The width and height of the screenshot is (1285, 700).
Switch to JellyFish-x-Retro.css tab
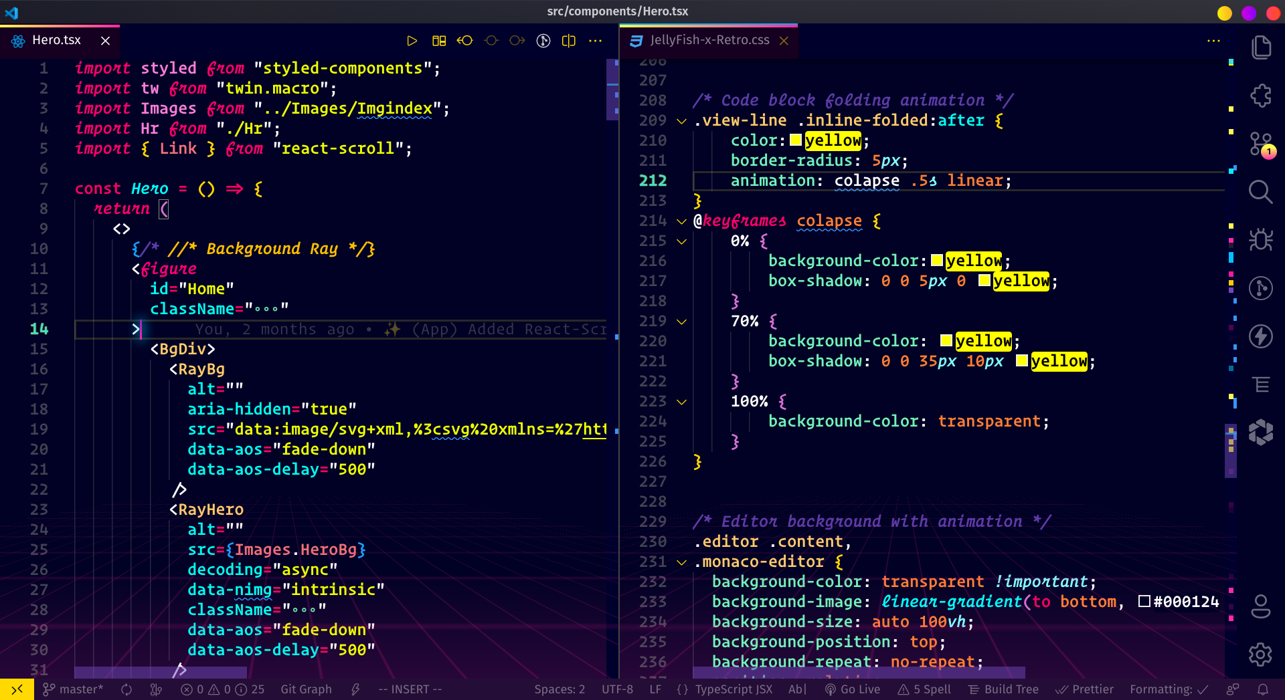(x=709, y=40)
